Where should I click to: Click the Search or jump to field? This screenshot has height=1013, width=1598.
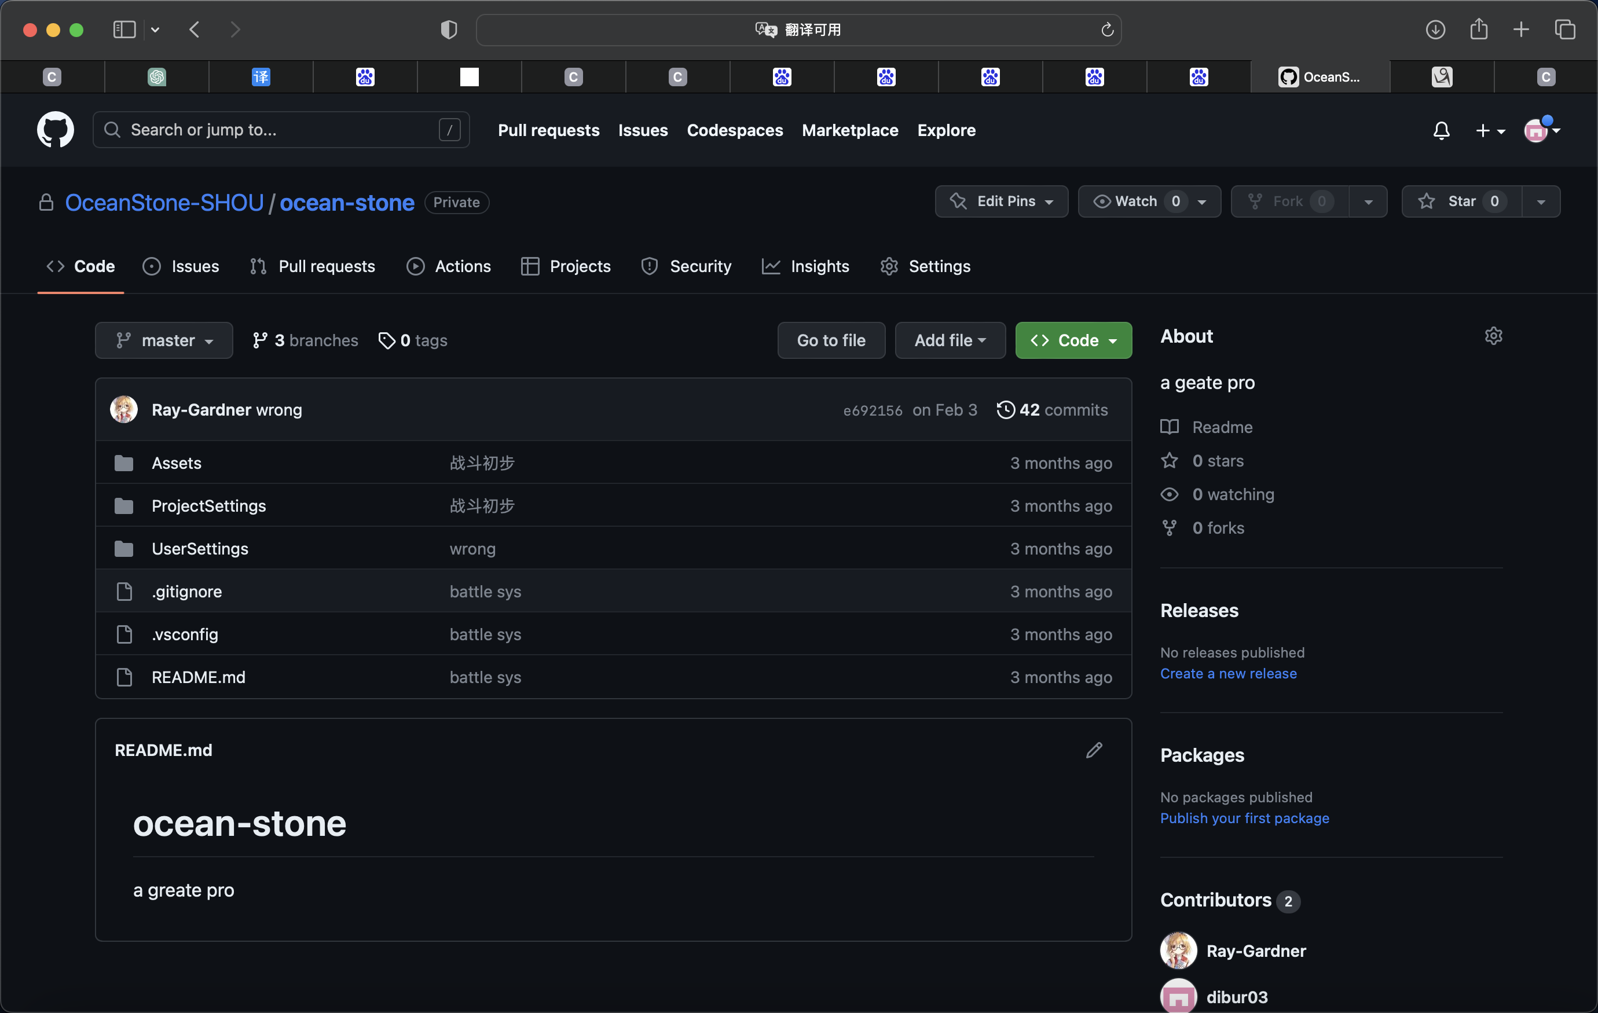[x=281, y=129]
